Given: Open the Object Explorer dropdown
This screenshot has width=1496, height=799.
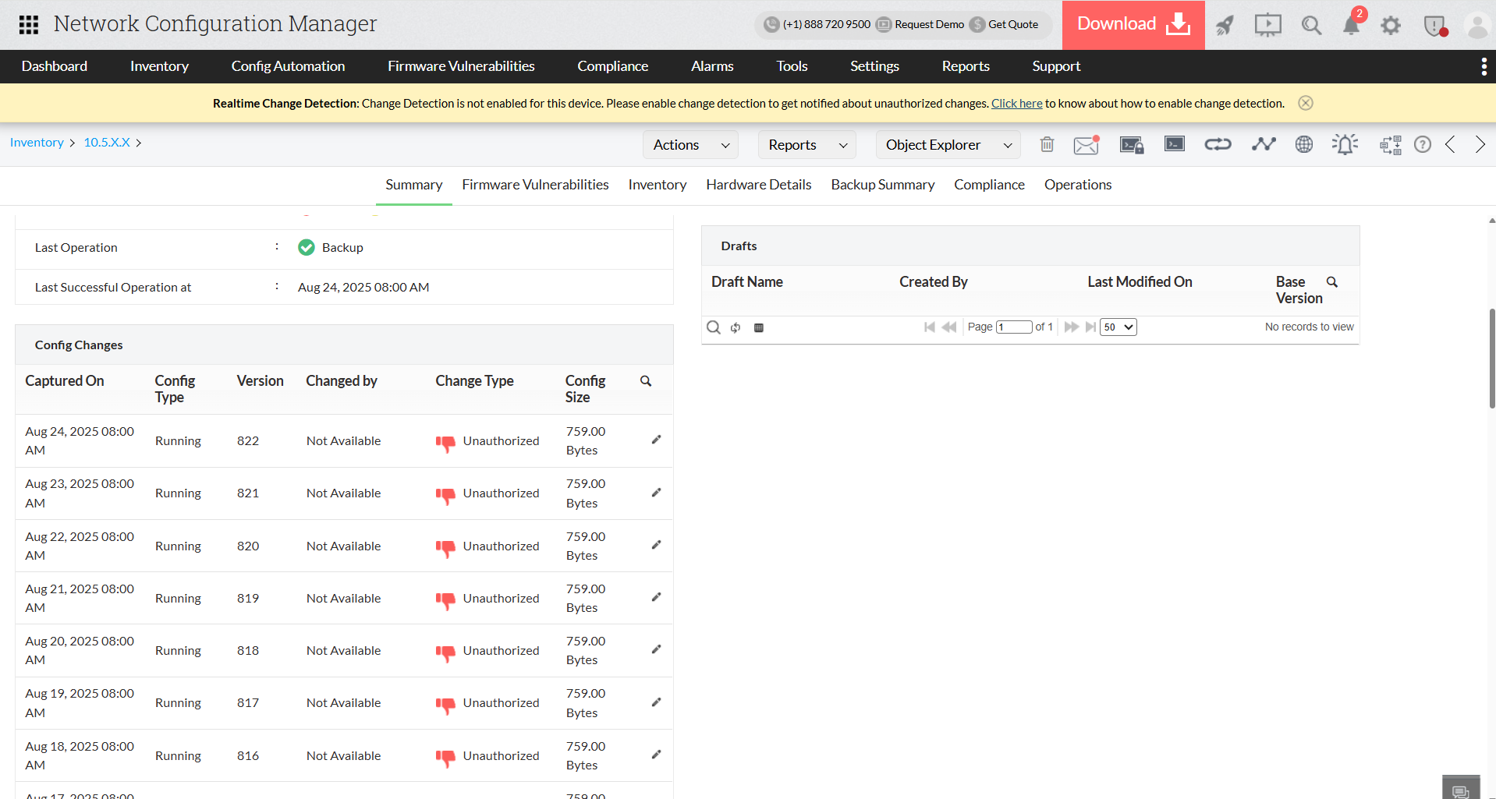Looking at the screenshot, I should tap(948, 145).
